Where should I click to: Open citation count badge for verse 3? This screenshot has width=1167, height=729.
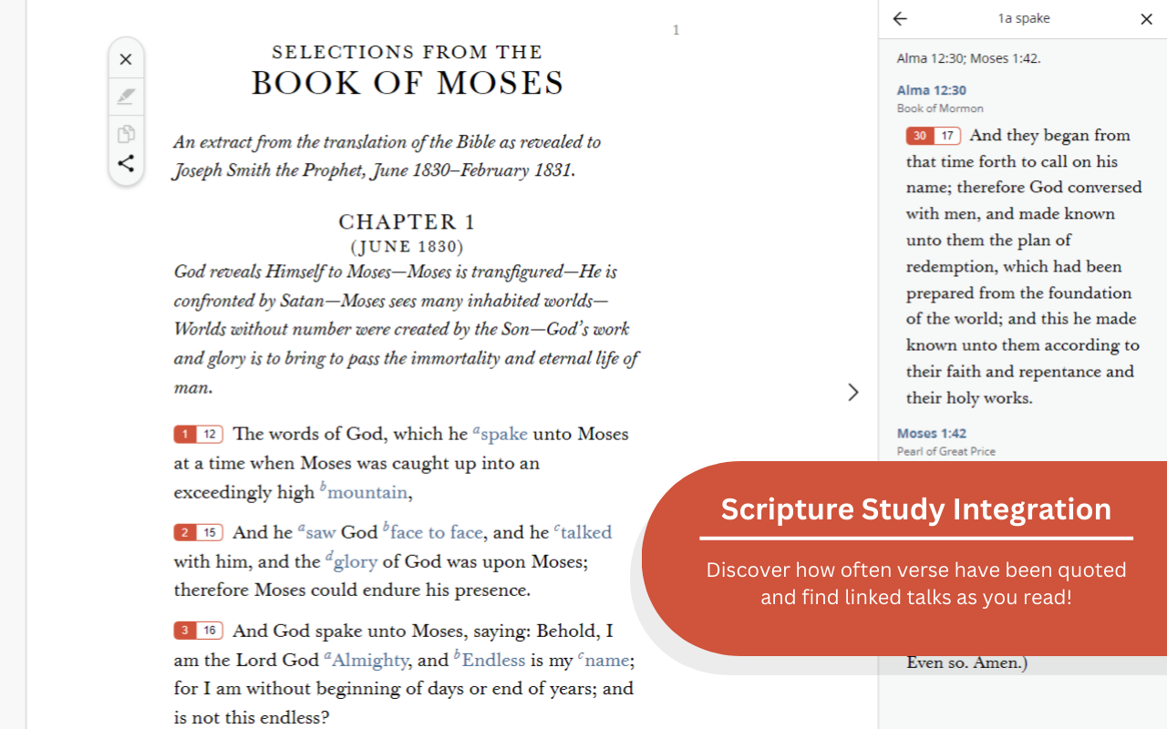(199, 631)
